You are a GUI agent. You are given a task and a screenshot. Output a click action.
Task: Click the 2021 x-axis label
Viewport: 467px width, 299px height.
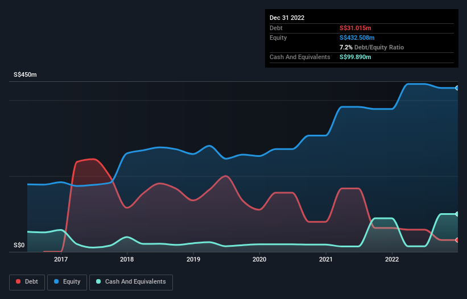point(326,259)
